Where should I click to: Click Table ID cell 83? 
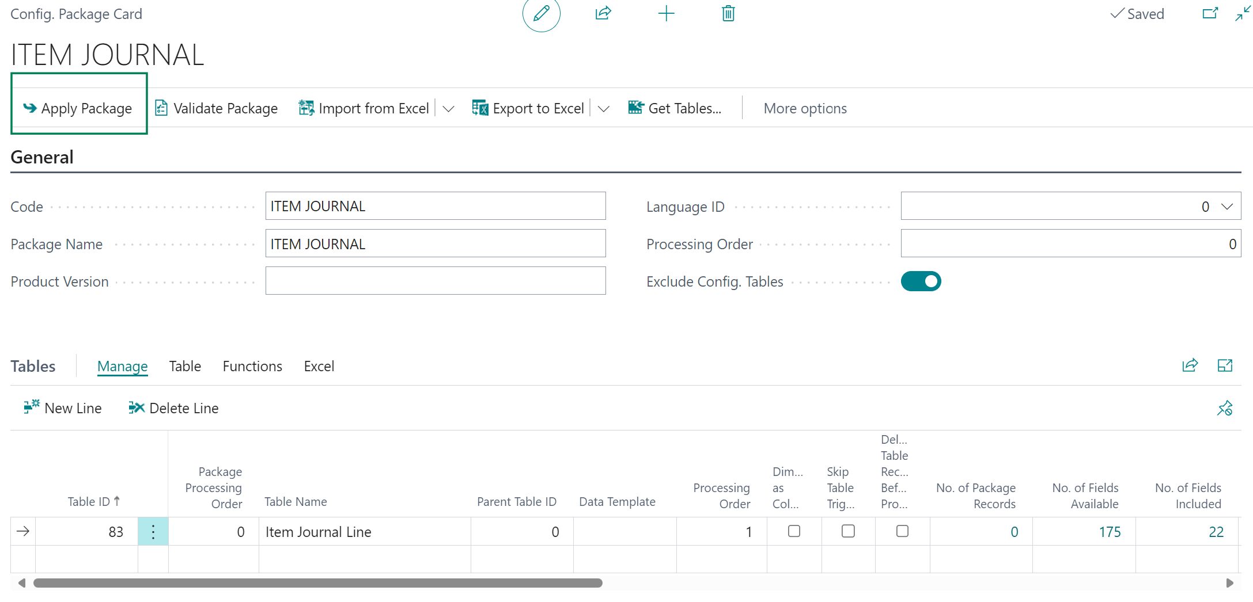(86, 531)
